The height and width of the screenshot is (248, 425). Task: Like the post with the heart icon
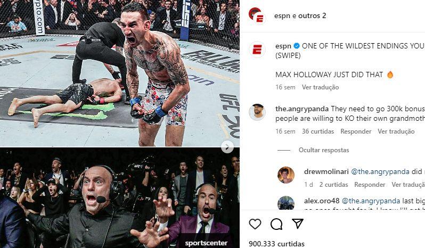(x=255, y=224)
